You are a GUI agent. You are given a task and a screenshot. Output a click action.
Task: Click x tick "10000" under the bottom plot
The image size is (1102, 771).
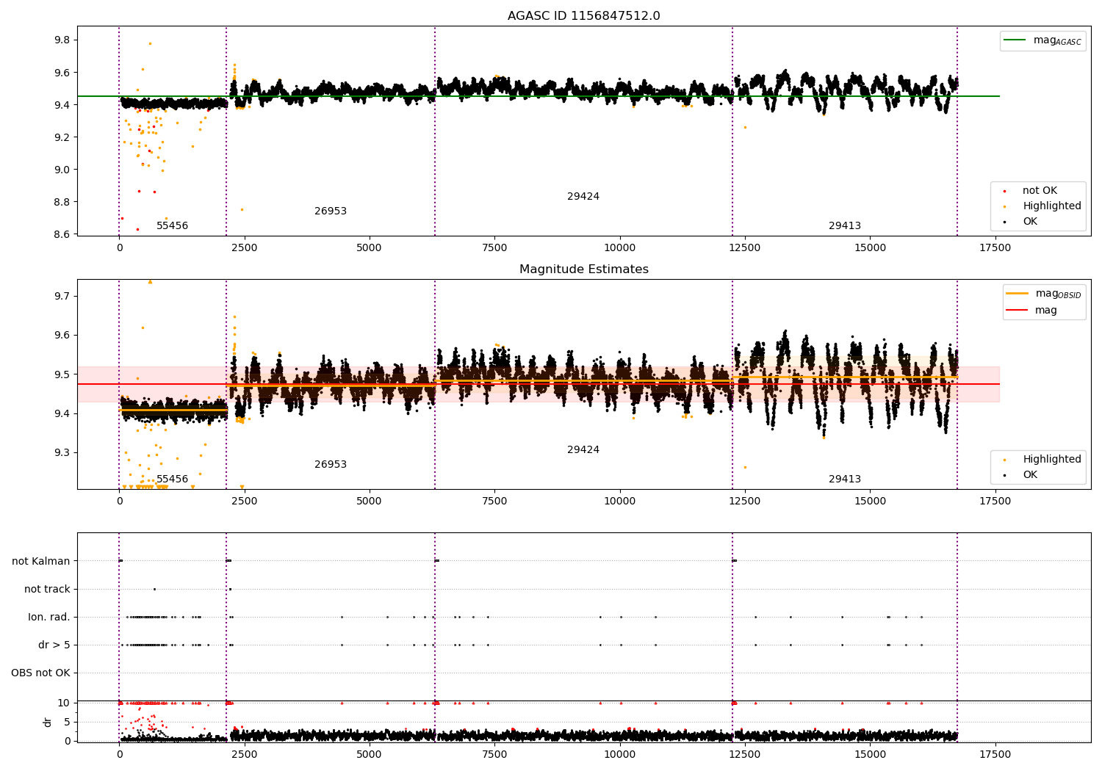(619, 755)
